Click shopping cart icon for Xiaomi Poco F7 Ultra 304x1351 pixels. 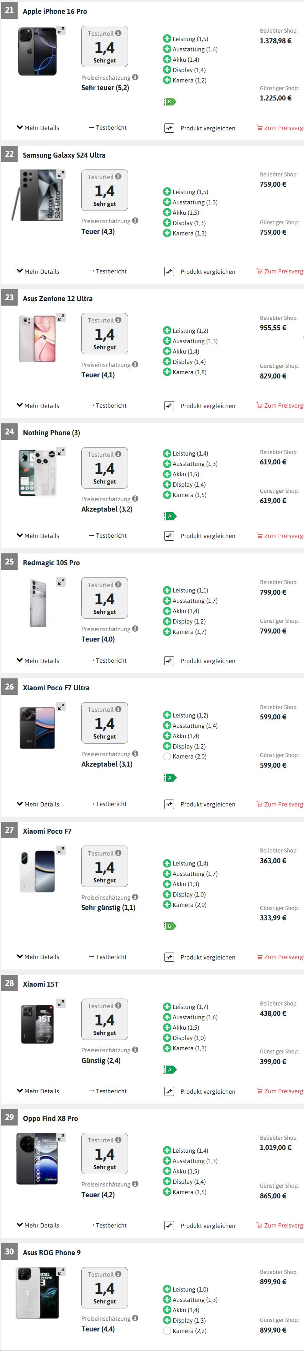coord(259,803)
